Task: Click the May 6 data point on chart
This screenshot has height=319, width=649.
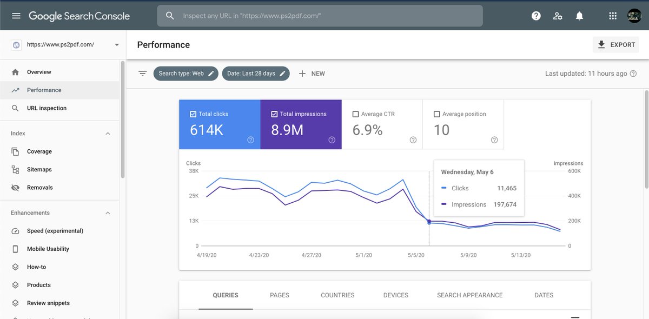Action: (x=429, y=221)
